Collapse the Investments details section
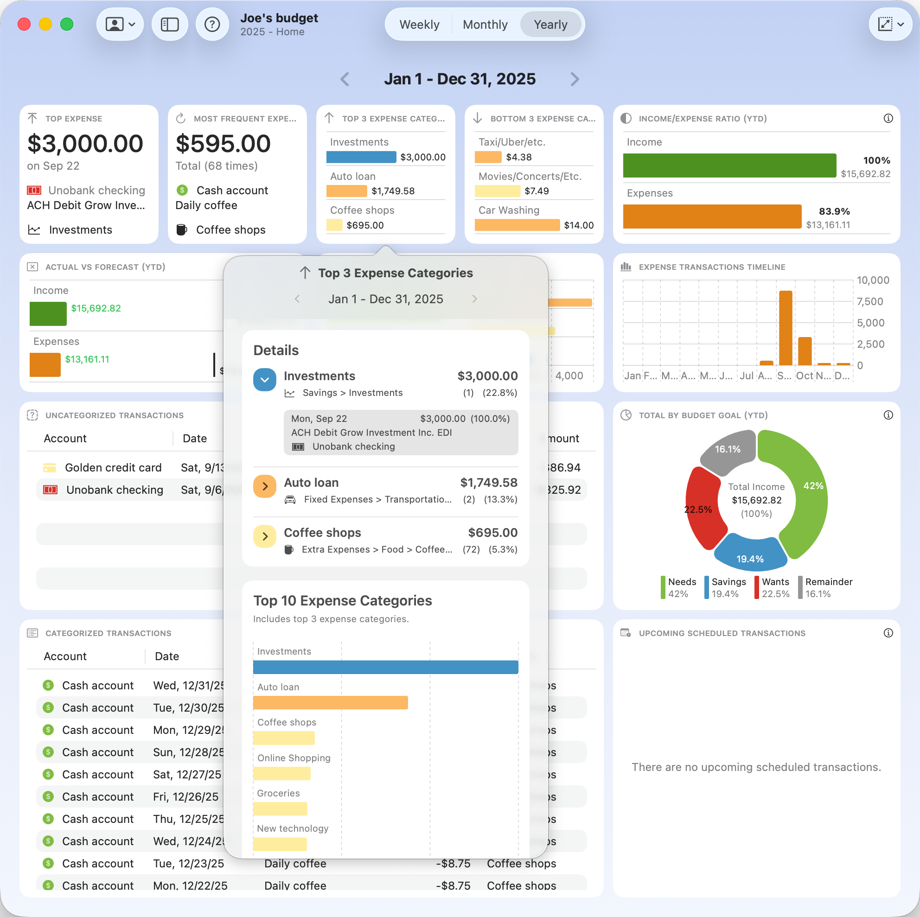Viewport: 920px width, 917px height. [264, 380]
